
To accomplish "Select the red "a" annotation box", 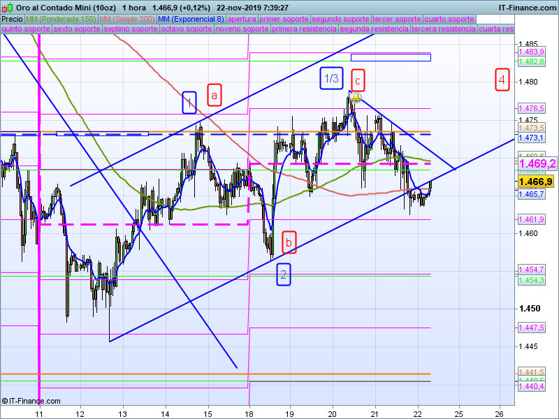I will [x=215, y=95].
